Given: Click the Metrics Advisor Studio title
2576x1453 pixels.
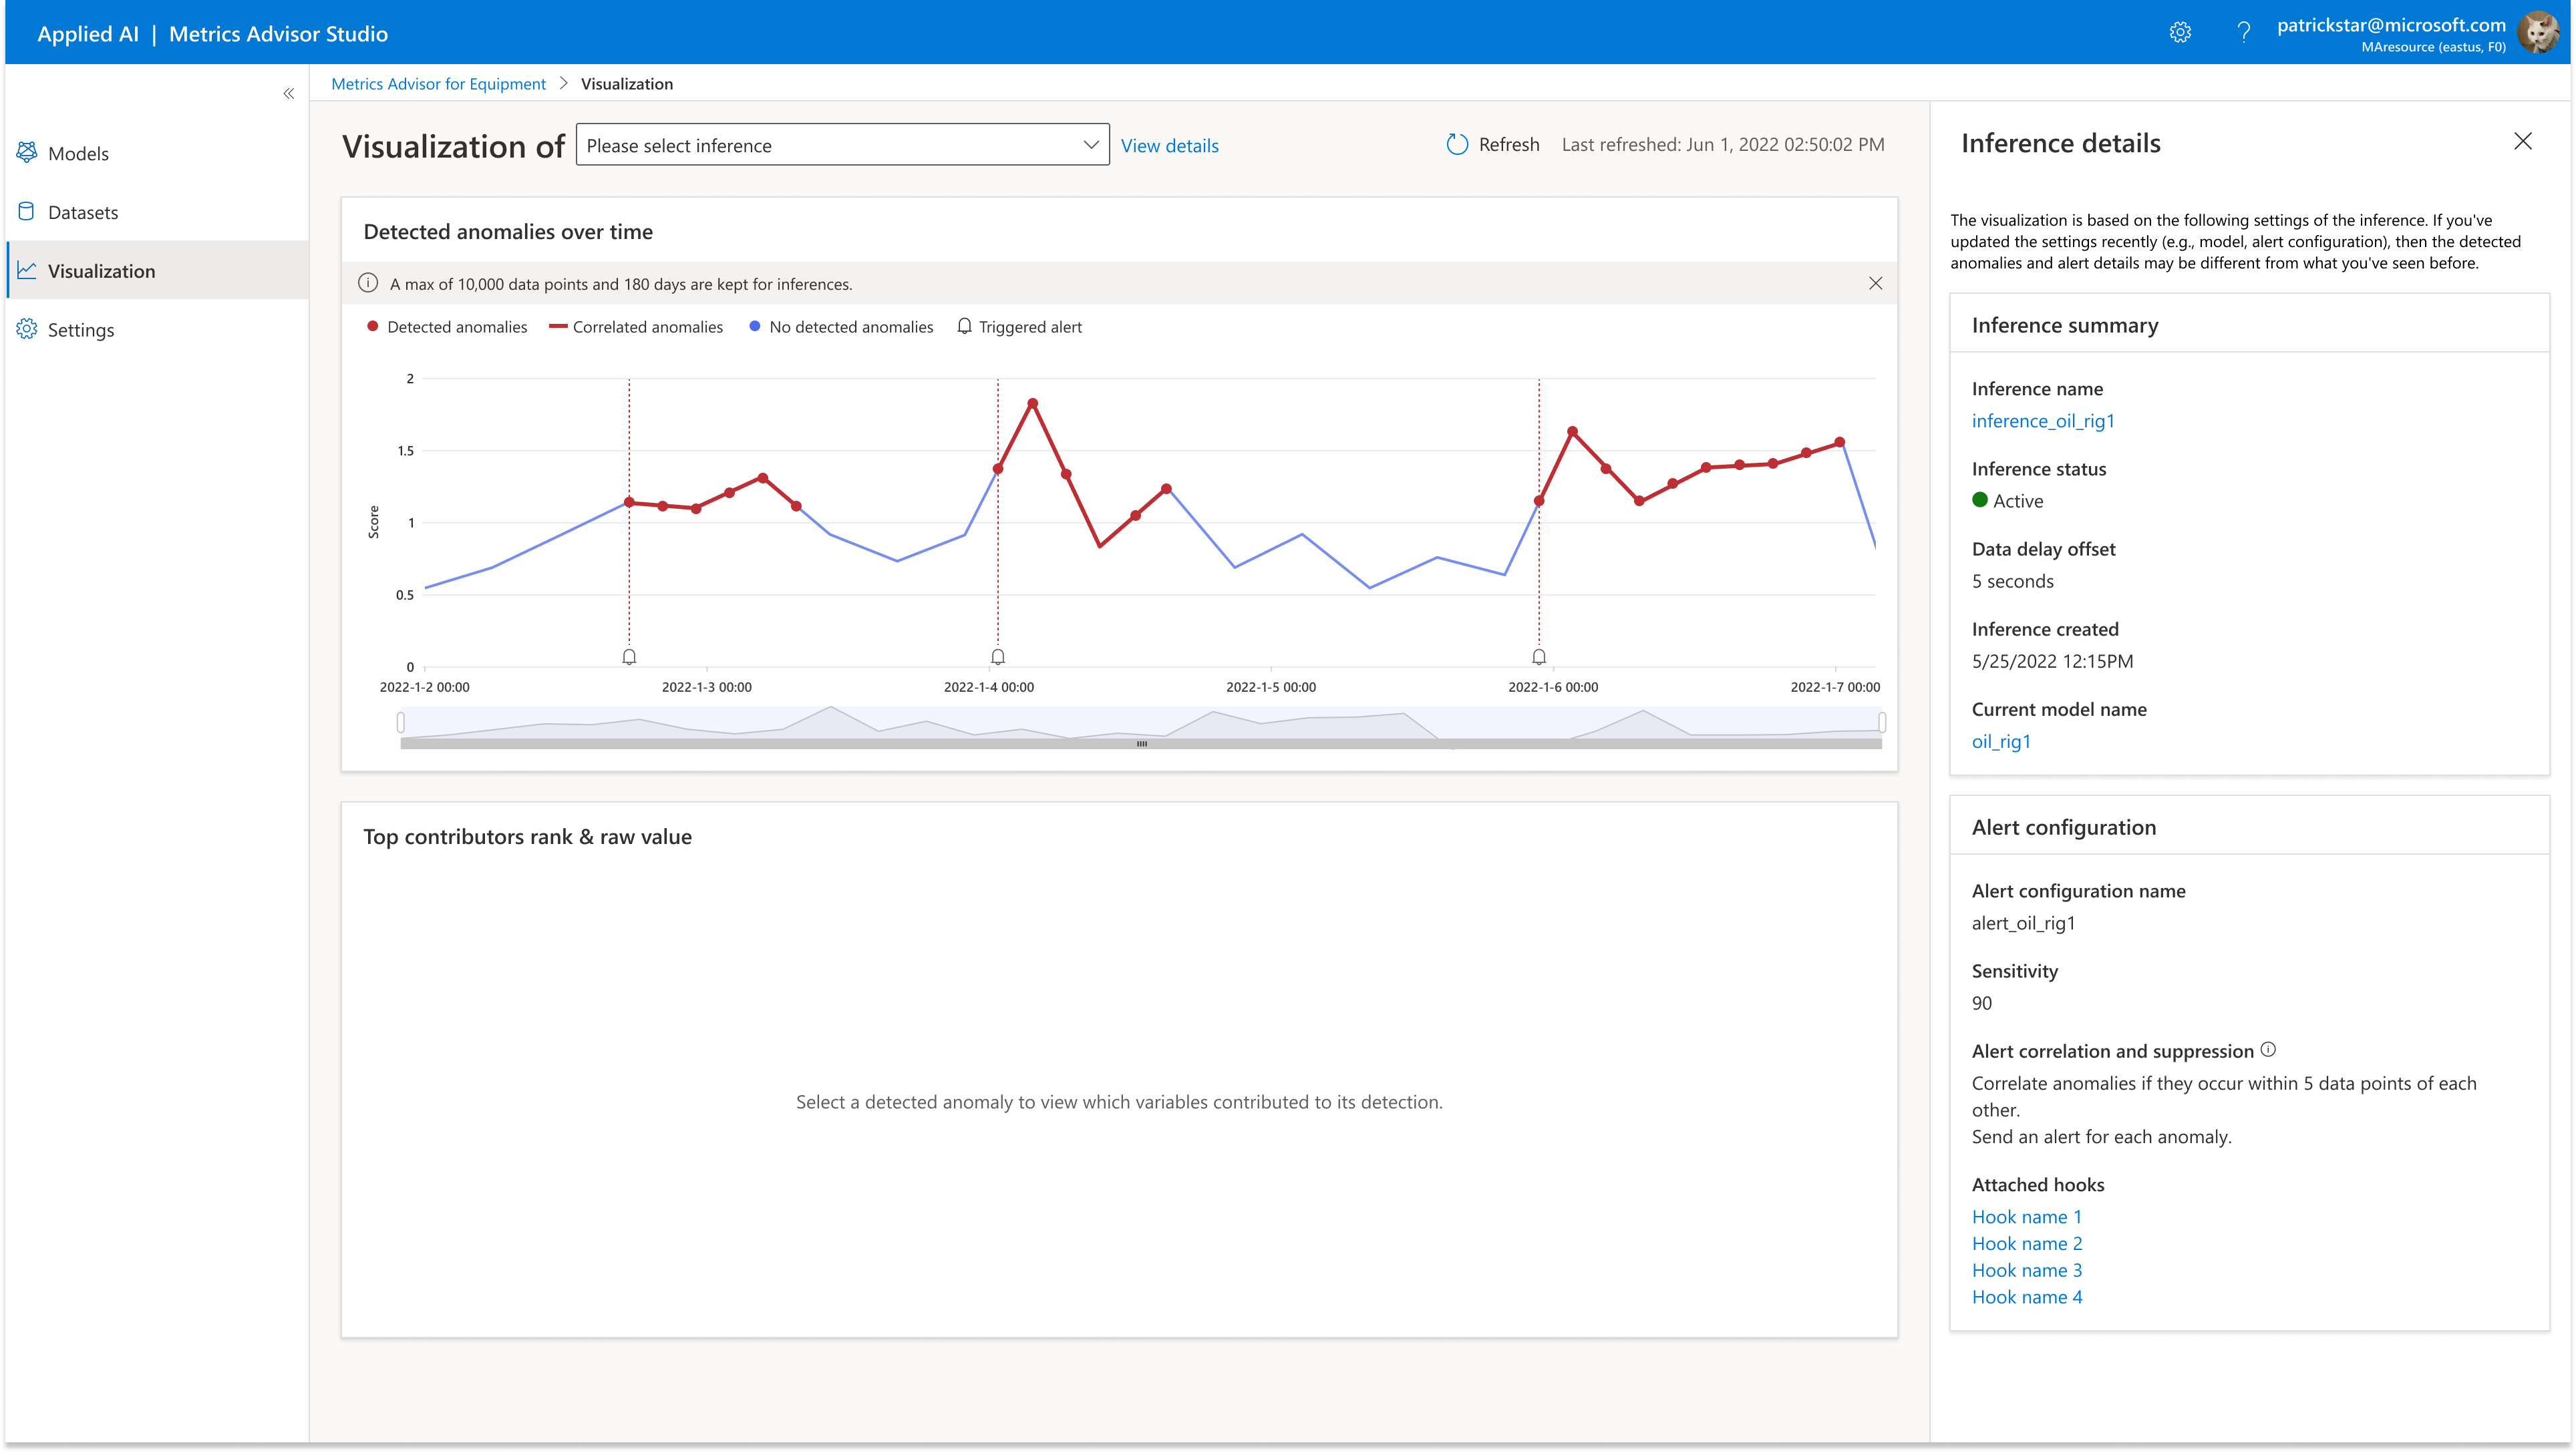Looking at the screenshot, I should (278, 34).
